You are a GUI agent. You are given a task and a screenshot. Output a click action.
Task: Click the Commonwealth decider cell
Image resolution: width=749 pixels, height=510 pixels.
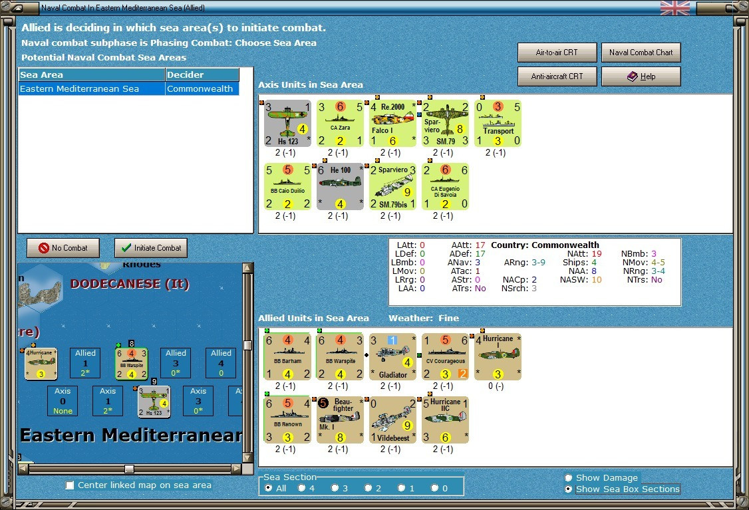(x=202, y=89)
